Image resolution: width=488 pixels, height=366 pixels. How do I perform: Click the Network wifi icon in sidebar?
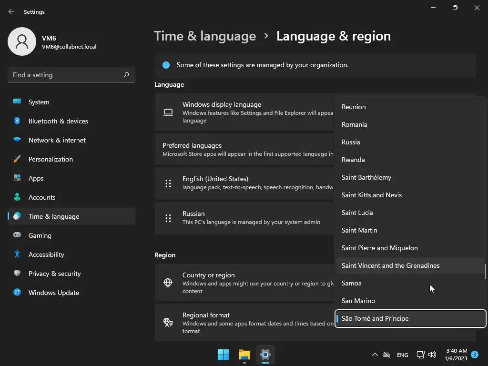17,140
